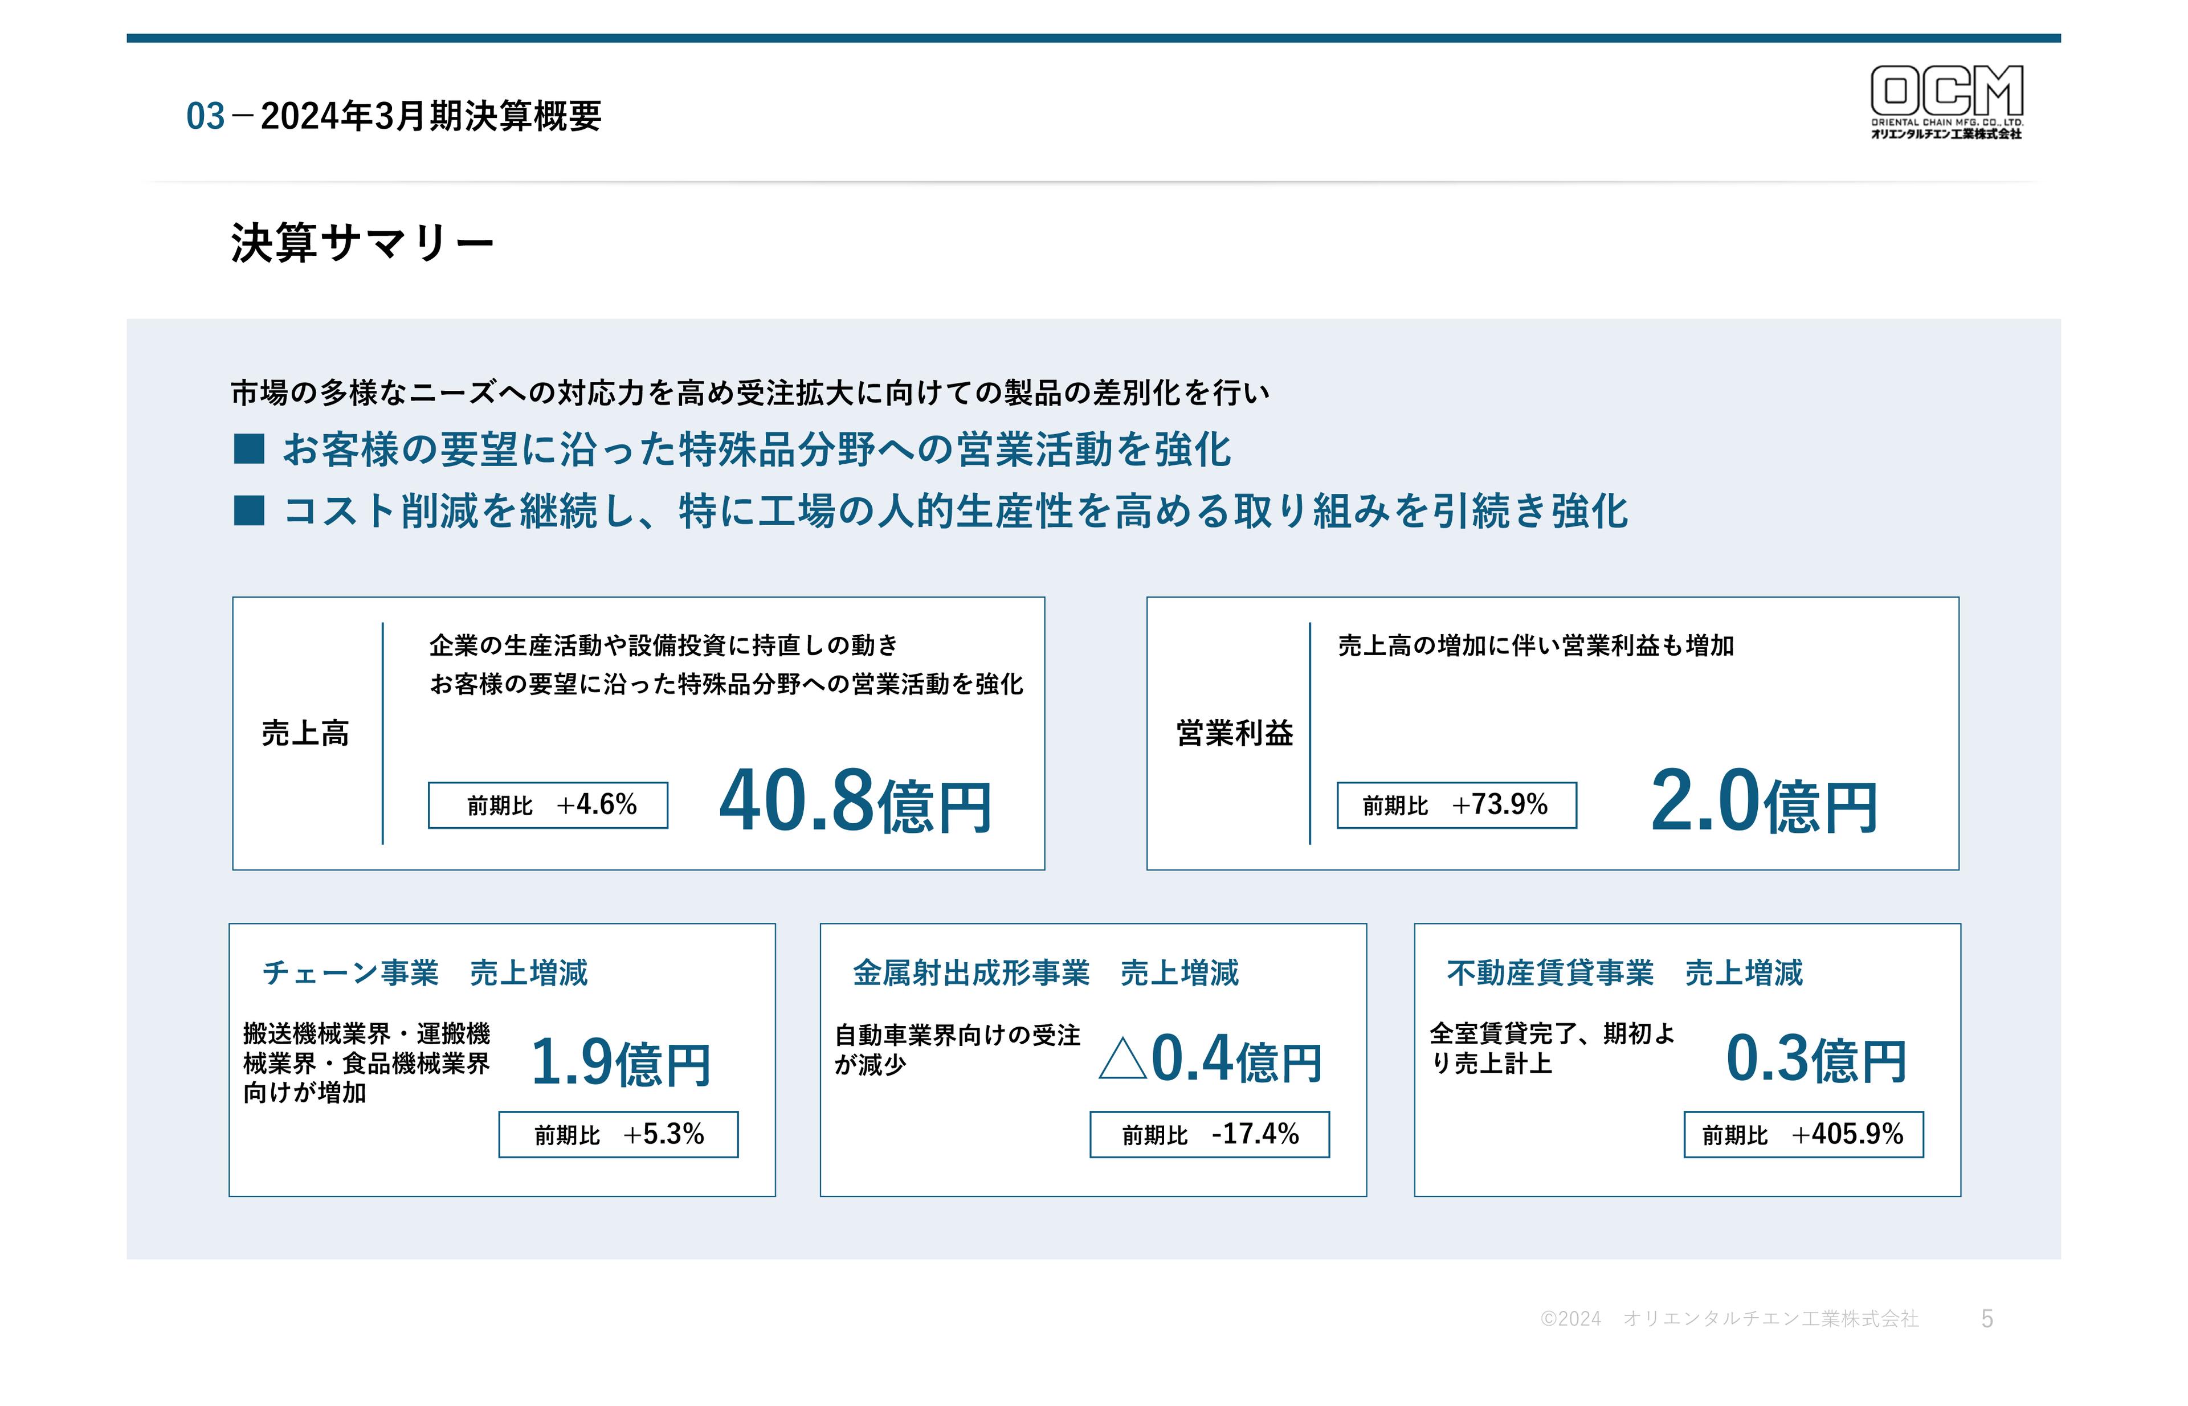This screenshot has height=1406, width=2188.
Task: Click the page number 5
Action: (1986, 1318)
